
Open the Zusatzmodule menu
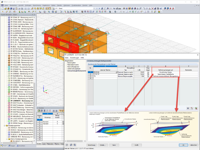(76, 5)
